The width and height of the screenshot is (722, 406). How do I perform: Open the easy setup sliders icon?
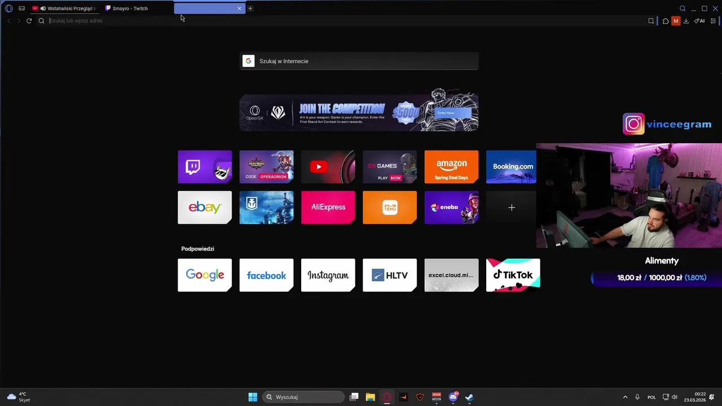coord(713,21)
